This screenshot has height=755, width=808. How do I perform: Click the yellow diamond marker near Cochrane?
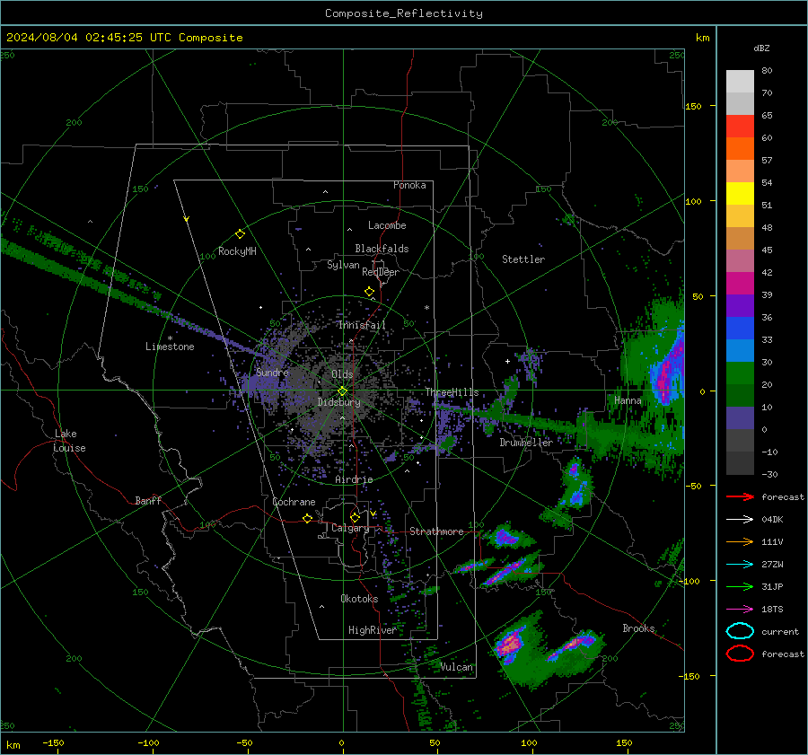tap(308, 519)
